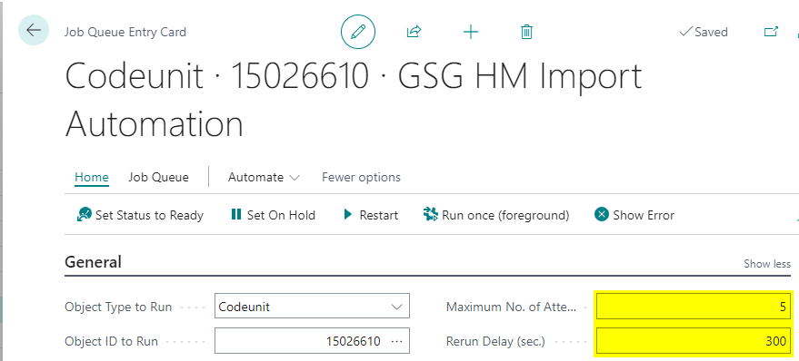
Task: Click the Set Status to Ready icon
Action: click(x=84, y=215)
